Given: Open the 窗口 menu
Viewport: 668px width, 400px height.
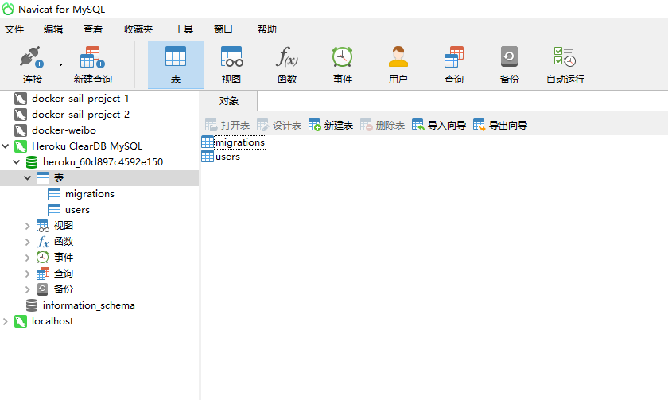Looking at the screenshot, I should (x=223, y=29).
